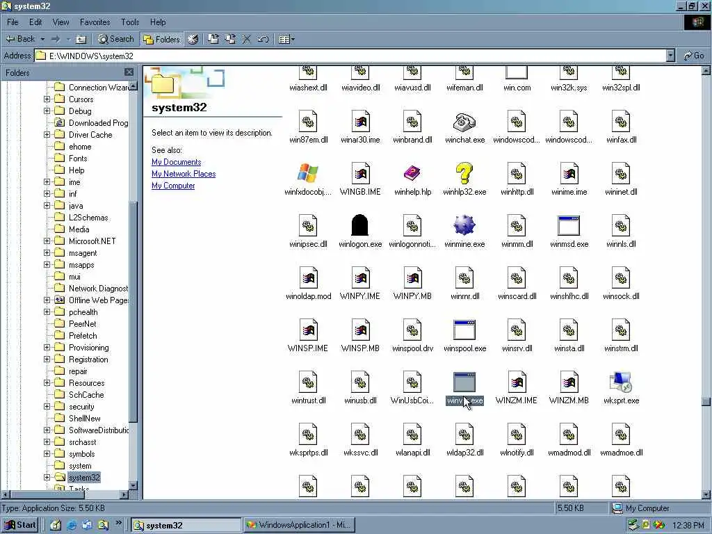Launch Internet Explorer from Quick Launch
The height and width of the screenshot is (534, 712).
[x=72, y=525]
